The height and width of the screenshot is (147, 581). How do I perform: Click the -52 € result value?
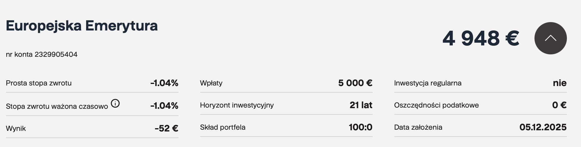[167, 128]
